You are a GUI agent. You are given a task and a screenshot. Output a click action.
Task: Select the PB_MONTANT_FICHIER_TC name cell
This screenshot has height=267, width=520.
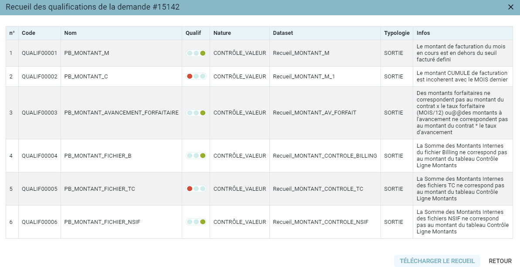tap(121, 189)
